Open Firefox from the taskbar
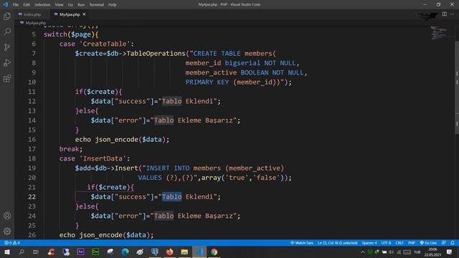 tap(169, 252)
